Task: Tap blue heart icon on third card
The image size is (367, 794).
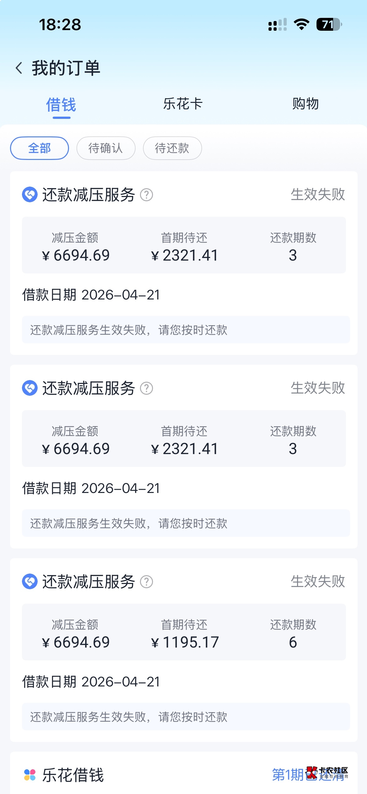Action: coord(30,582)
